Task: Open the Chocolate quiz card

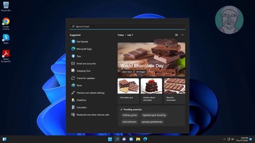Action: (128, 91)
